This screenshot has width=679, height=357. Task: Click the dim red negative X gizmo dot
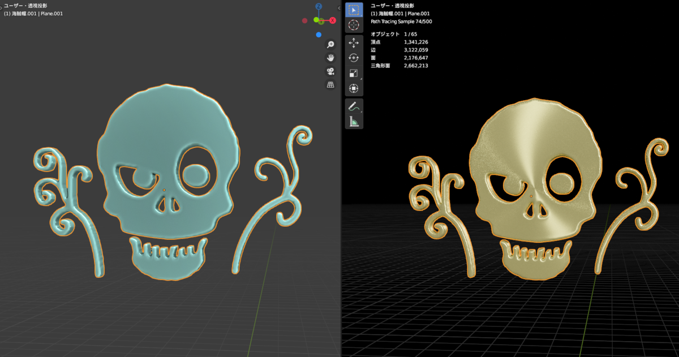(x=305, y=20)
